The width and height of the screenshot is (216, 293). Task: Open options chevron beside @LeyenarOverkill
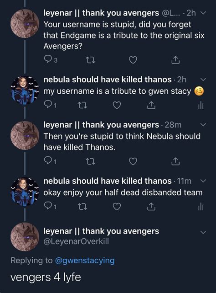point(203,232)
